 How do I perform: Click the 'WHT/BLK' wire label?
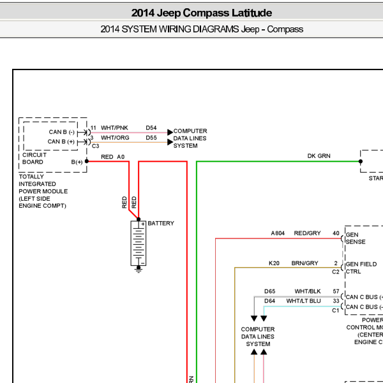[308, 291]
